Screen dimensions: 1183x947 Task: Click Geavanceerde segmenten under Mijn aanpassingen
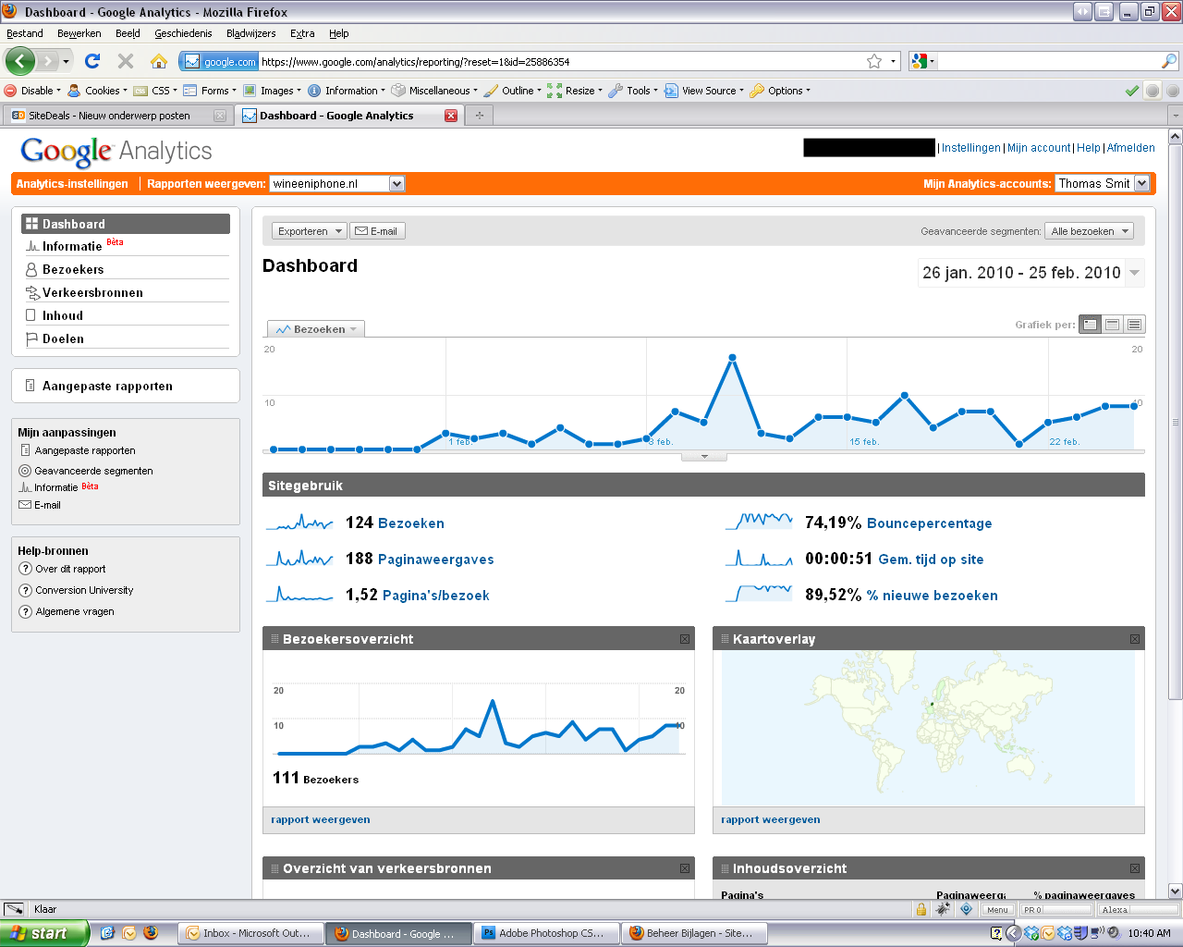[93, 471]
